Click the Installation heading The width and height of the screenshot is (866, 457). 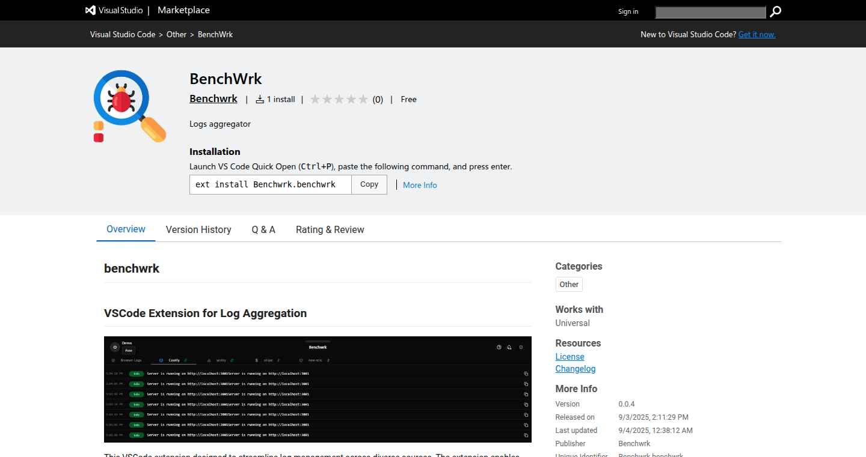click(215, 152)
